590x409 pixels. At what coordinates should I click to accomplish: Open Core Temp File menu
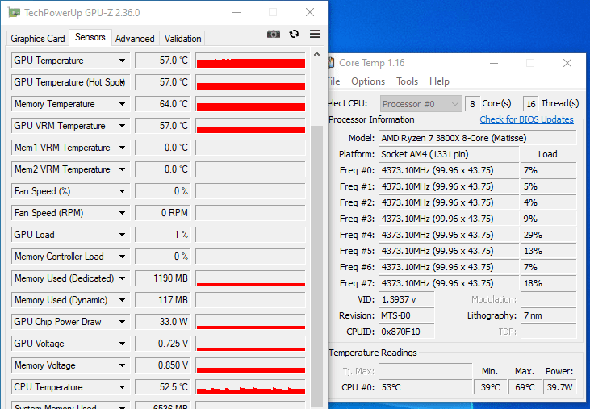(x=334, y=81)
